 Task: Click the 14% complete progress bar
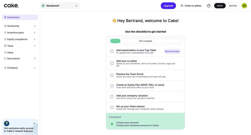145,41
